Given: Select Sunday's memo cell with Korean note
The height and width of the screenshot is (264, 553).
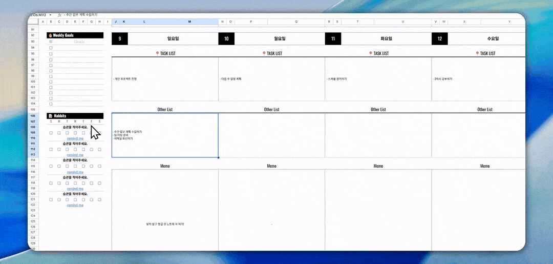Looking at the screenshot, I should [165, 210].
